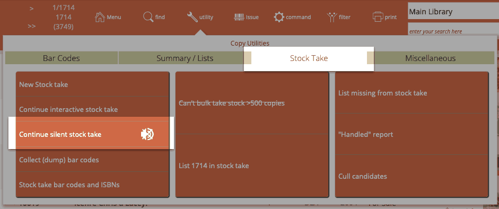
Task: Switch to the Summary / Lists tab
Action: tap(185, 58)
